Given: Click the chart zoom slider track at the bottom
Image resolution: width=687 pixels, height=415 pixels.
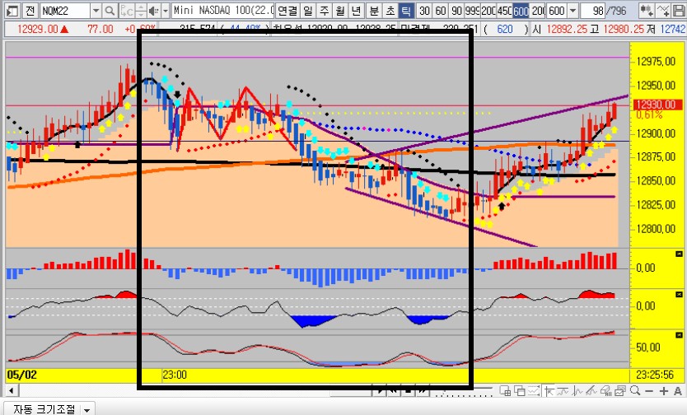Looking at the screenshot, I should (463, 390).
